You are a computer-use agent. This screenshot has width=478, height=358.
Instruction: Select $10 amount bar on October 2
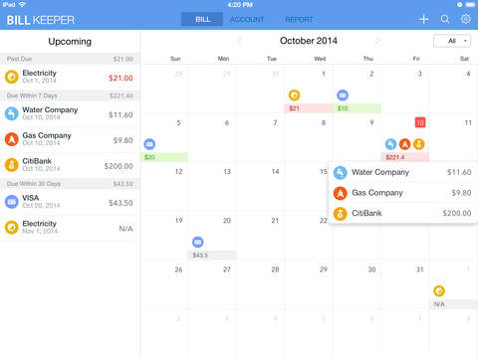point(357,108)
